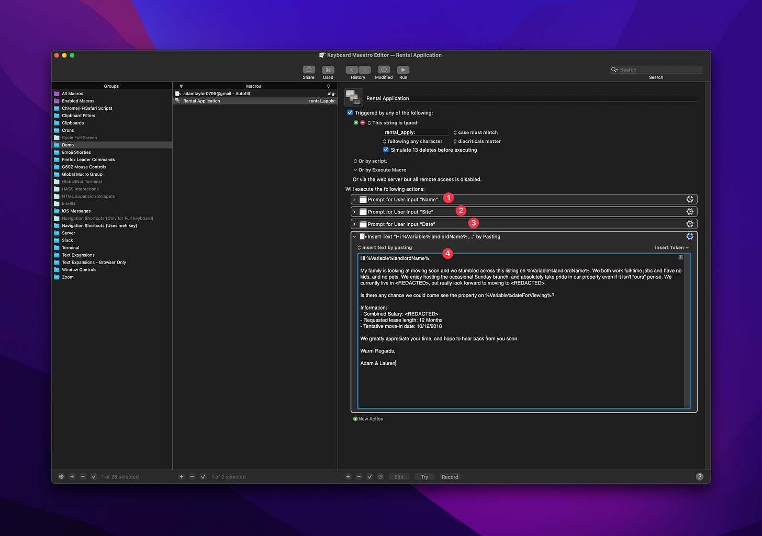Toggle enable checkmark for selected macro
Screen dimensions: 762x536
coord(203,477)
